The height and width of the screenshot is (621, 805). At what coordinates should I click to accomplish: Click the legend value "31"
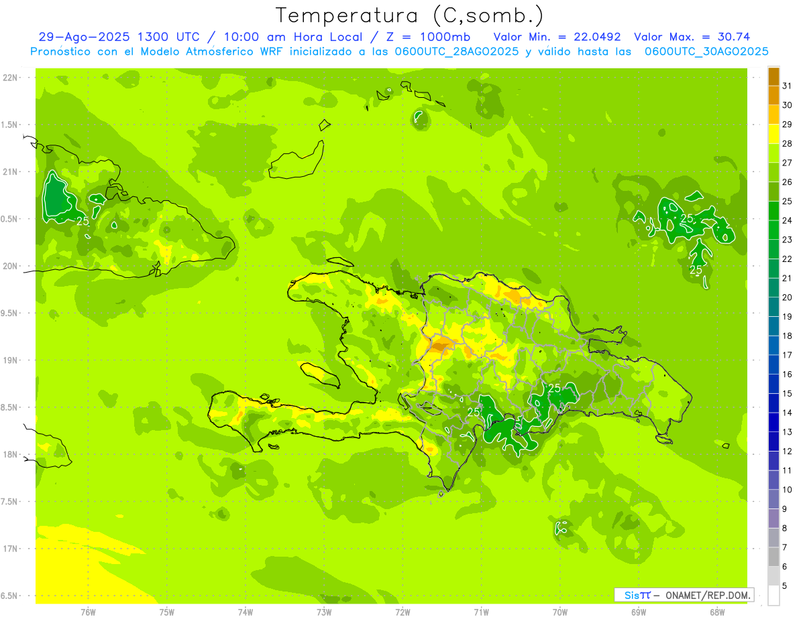tap(787, 86)
